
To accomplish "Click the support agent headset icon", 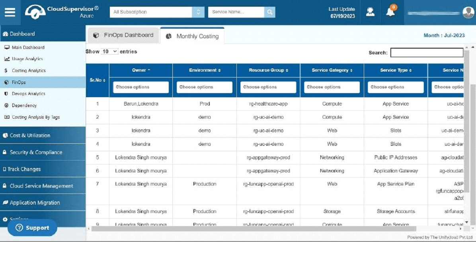I will [x=370, y=12].
